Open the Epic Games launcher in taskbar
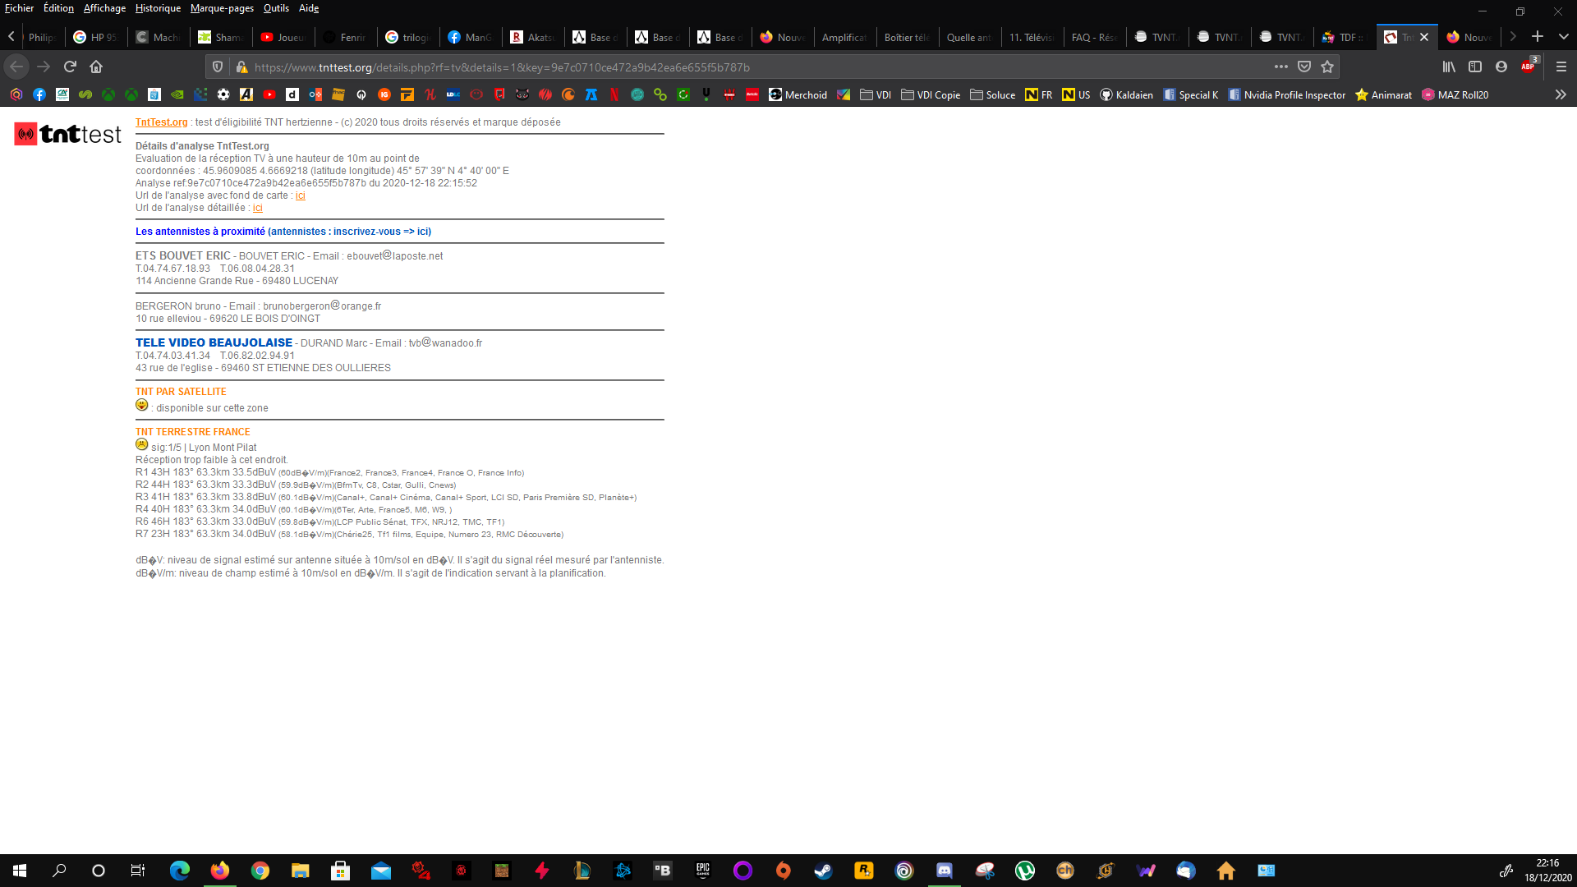Viewport: 1577px width, 887px height. [x=702, y=871]
